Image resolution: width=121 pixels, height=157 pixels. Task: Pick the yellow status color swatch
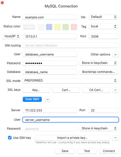pyautogui.click(x=57, y=27)
